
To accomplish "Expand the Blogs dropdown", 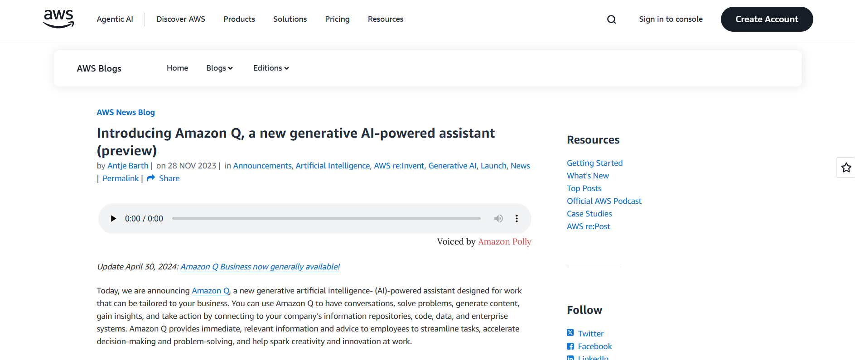I will pyautogui.click(x=219, y=68).
